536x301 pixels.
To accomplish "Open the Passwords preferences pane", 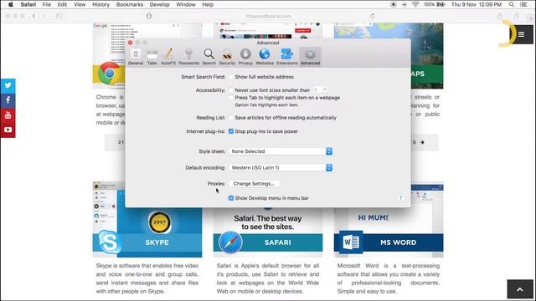I will click(x=188, y=57).
